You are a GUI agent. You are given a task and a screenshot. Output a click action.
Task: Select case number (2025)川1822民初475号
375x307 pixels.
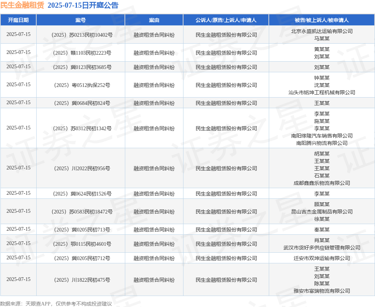pos(82,280)
